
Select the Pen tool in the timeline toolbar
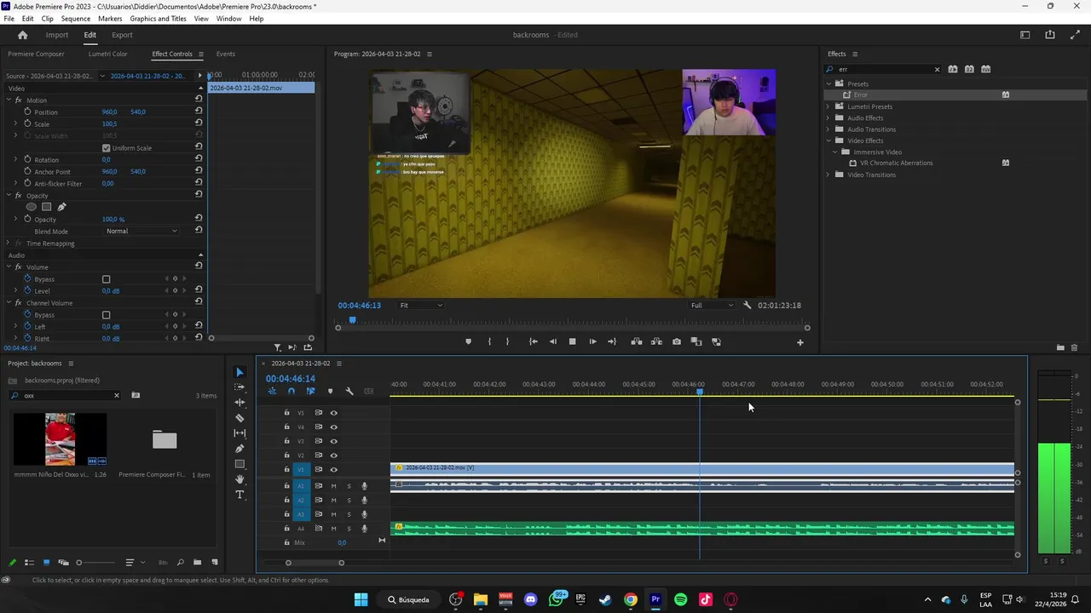click(x=240, y=449)
